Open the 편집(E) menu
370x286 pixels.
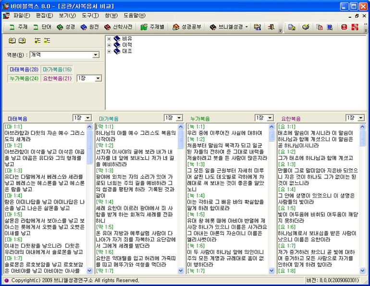(x=44, y=15)
